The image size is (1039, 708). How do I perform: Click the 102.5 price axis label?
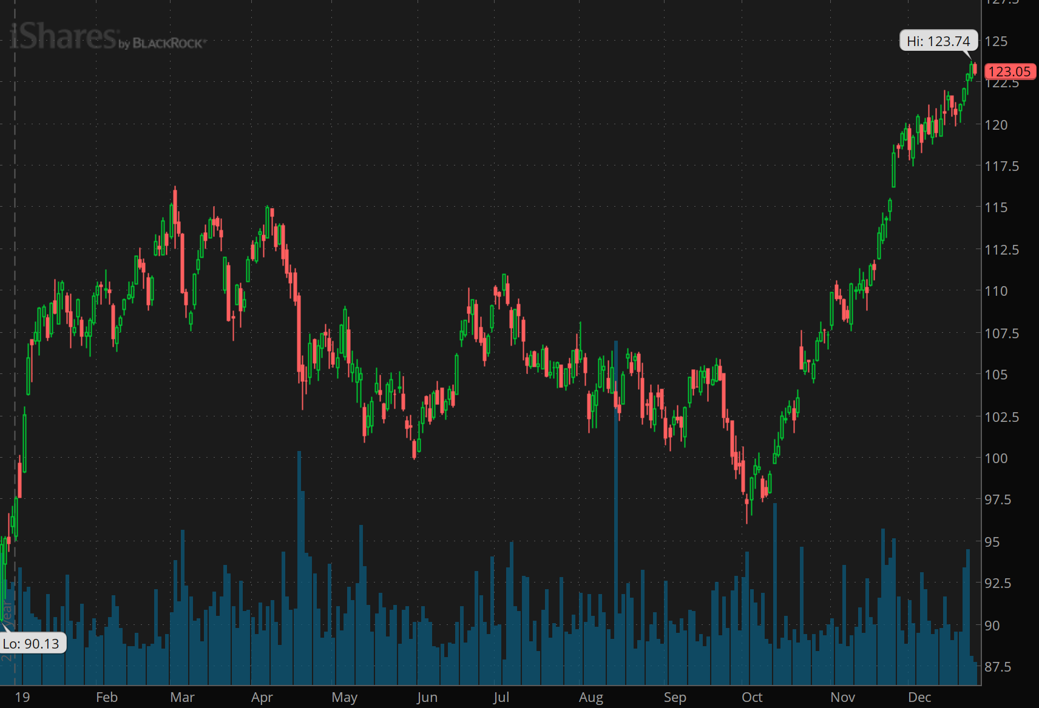coord(1002,417)
